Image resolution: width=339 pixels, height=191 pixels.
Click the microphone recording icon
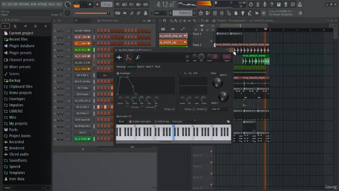coord(265,5)
